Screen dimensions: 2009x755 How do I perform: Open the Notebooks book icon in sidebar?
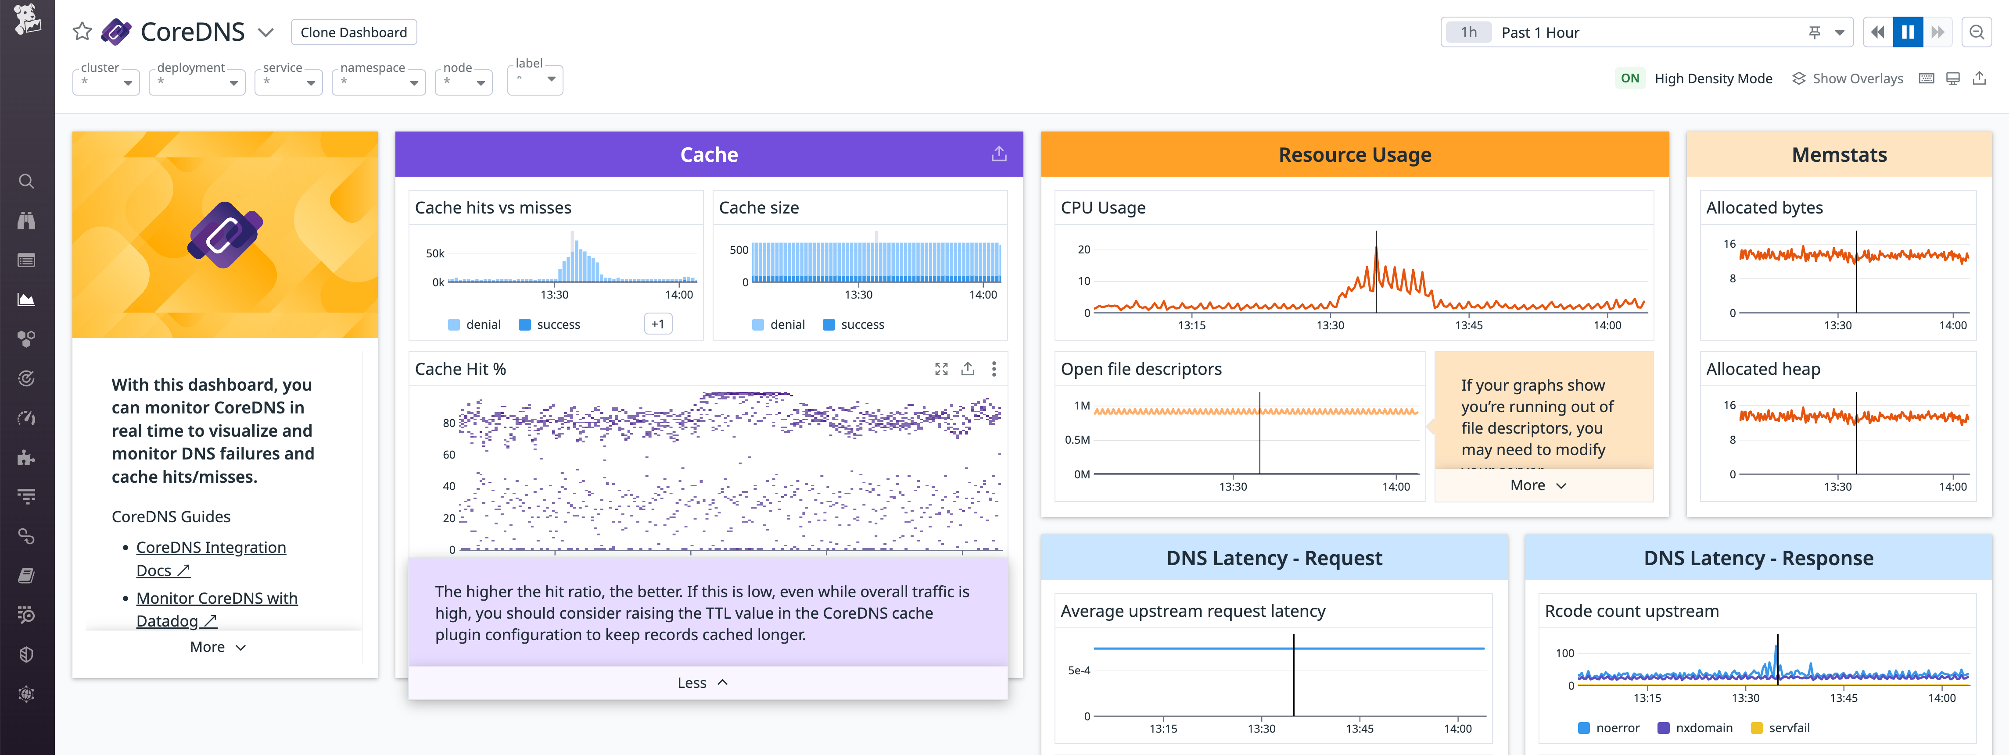27,575
